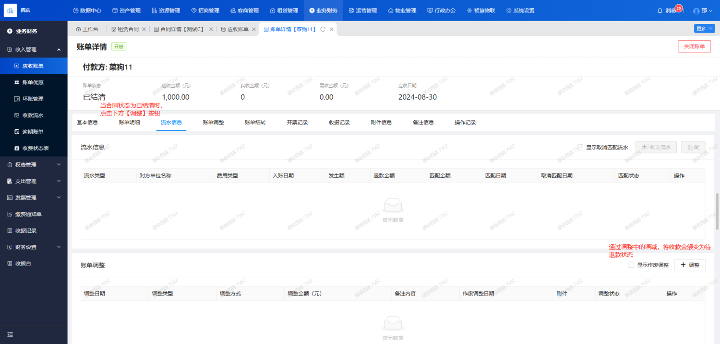
Task: Switch to the 备注信息 tab
Action: (x=423, y=123)
